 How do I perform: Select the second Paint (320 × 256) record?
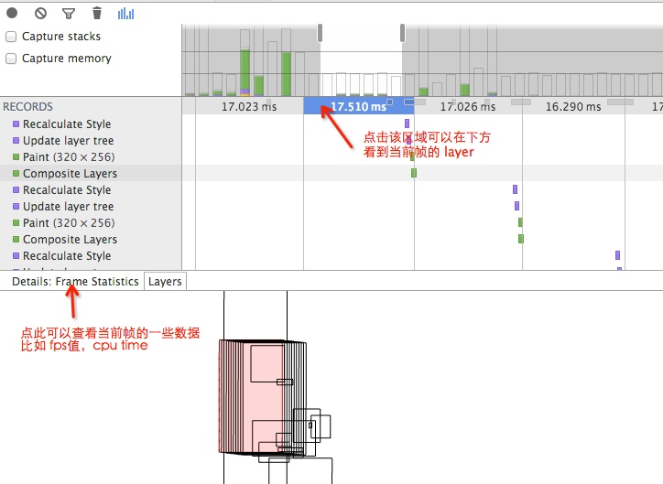click(x=91, y=222)
